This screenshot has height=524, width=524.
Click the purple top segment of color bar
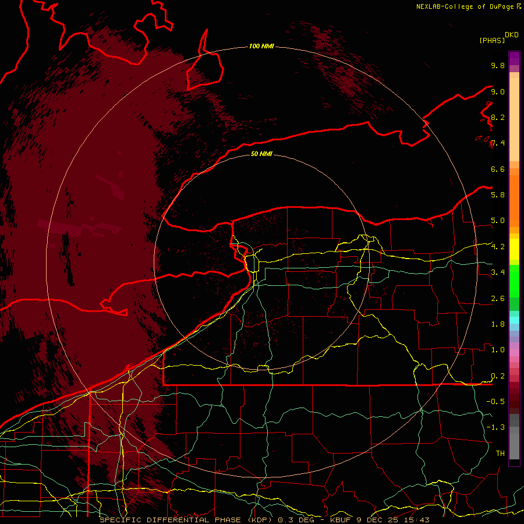[x=514, y=58]
